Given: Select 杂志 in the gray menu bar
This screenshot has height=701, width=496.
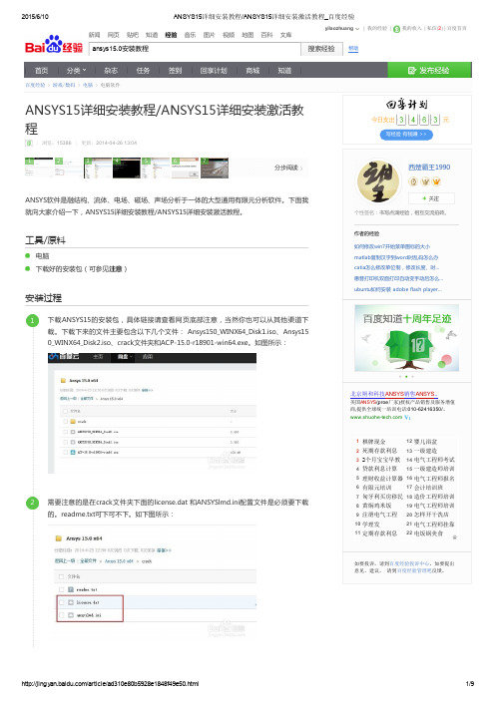Looking at the screenshot, I should click(x=111, y=70).
